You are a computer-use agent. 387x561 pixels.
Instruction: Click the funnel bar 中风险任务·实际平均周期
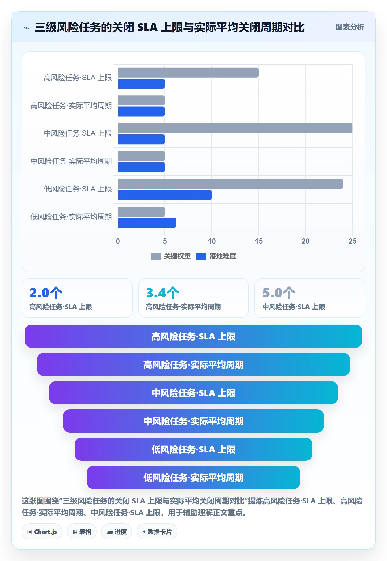[193, 421]
